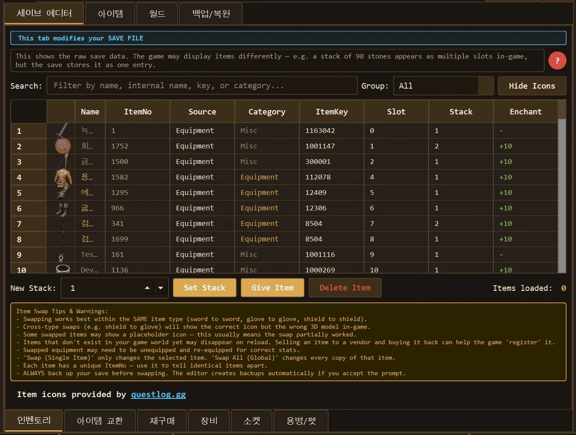Sort by the Category column header

pyautogui.click(x=267, y=112)
